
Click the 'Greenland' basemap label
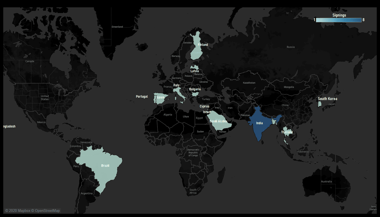point(117,27)
